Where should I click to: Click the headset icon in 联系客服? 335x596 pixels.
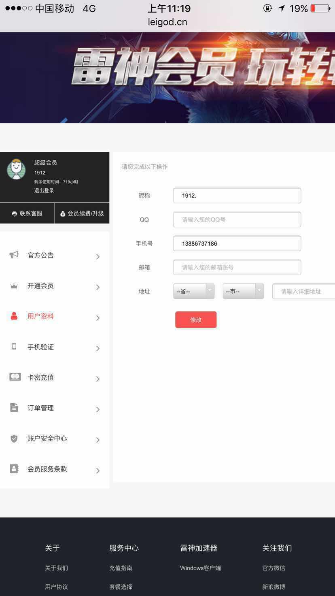point(15,213)
